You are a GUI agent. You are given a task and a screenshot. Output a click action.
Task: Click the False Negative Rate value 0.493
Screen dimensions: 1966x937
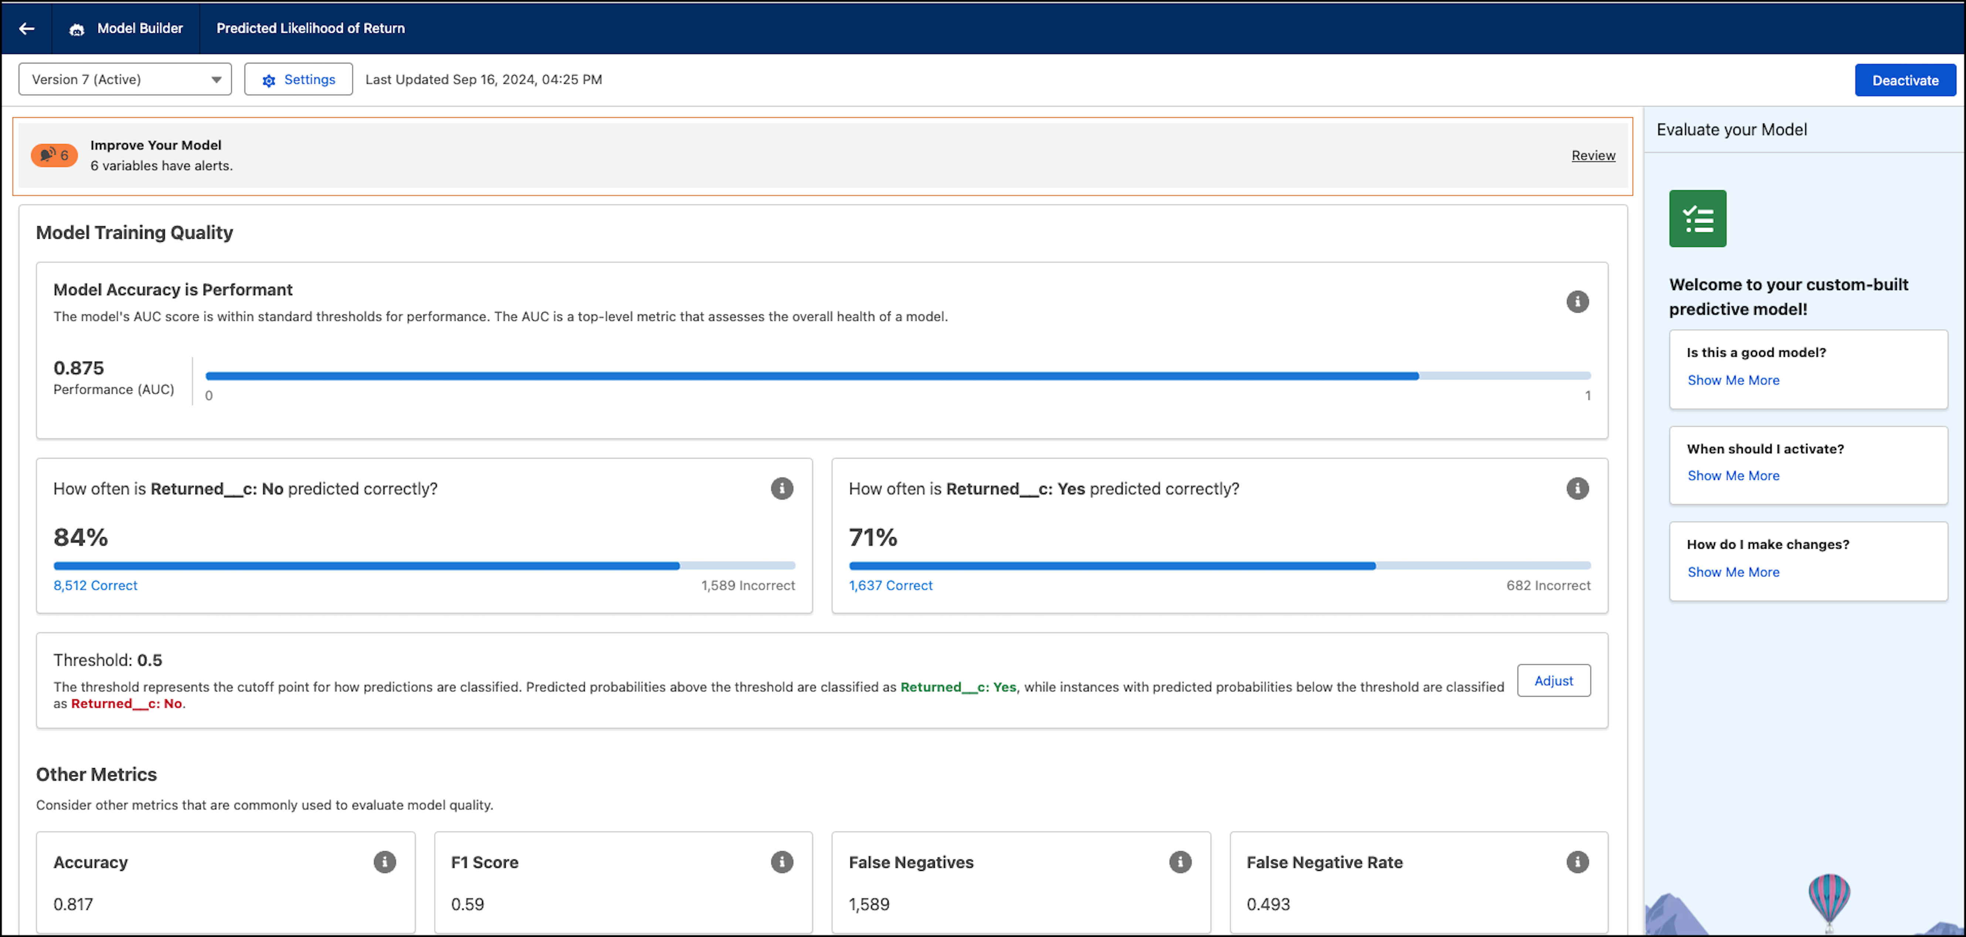tap(1268, 904)
